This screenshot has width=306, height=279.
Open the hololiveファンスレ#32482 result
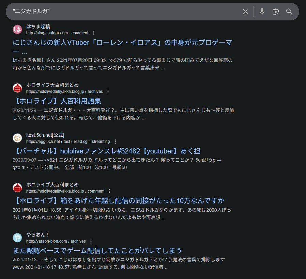(x=106, y=151)
